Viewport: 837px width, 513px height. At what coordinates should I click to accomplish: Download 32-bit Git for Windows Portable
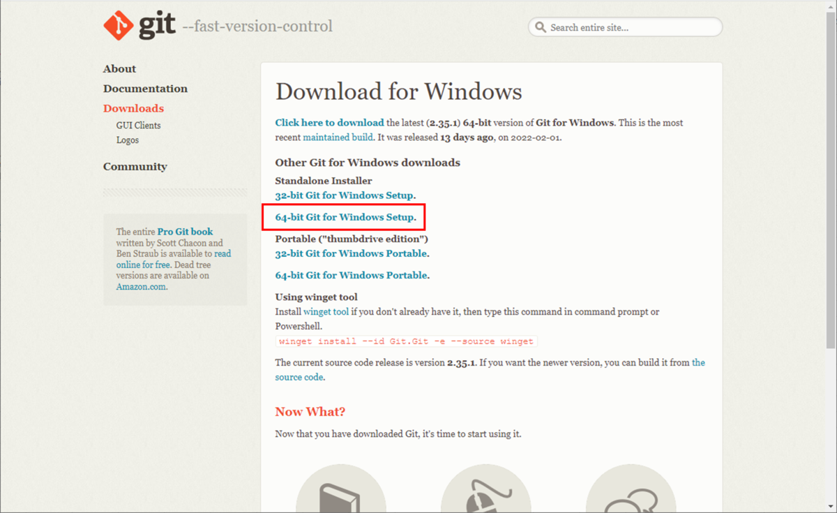click(x=351, y=253)
